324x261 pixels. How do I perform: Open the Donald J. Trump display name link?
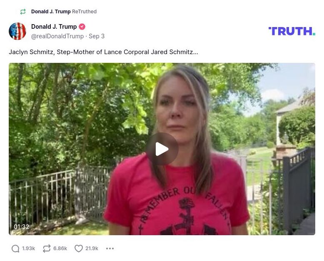54,27
